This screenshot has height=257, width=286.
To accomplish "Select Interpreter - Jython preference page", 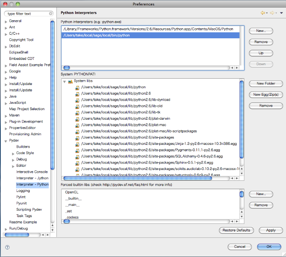I will tap(32, 178).
